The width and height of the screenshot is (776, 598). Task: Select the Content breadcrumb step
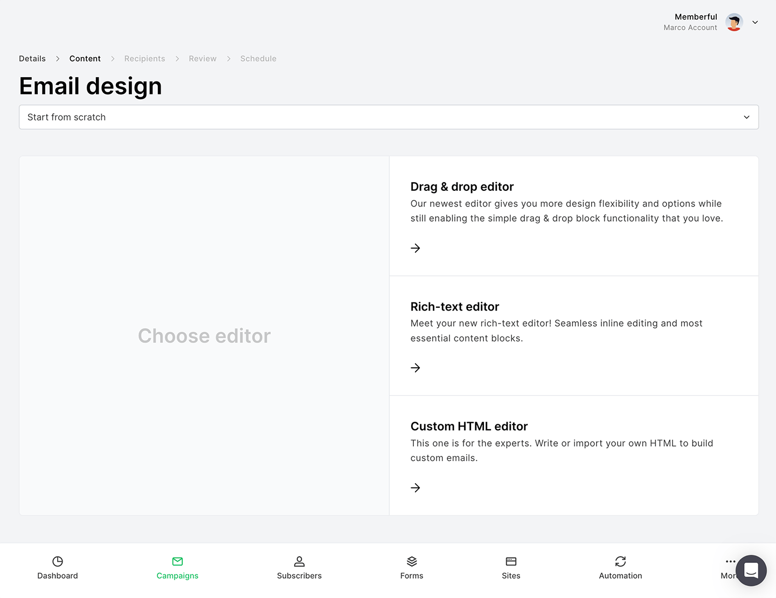[x=85, y=59]
